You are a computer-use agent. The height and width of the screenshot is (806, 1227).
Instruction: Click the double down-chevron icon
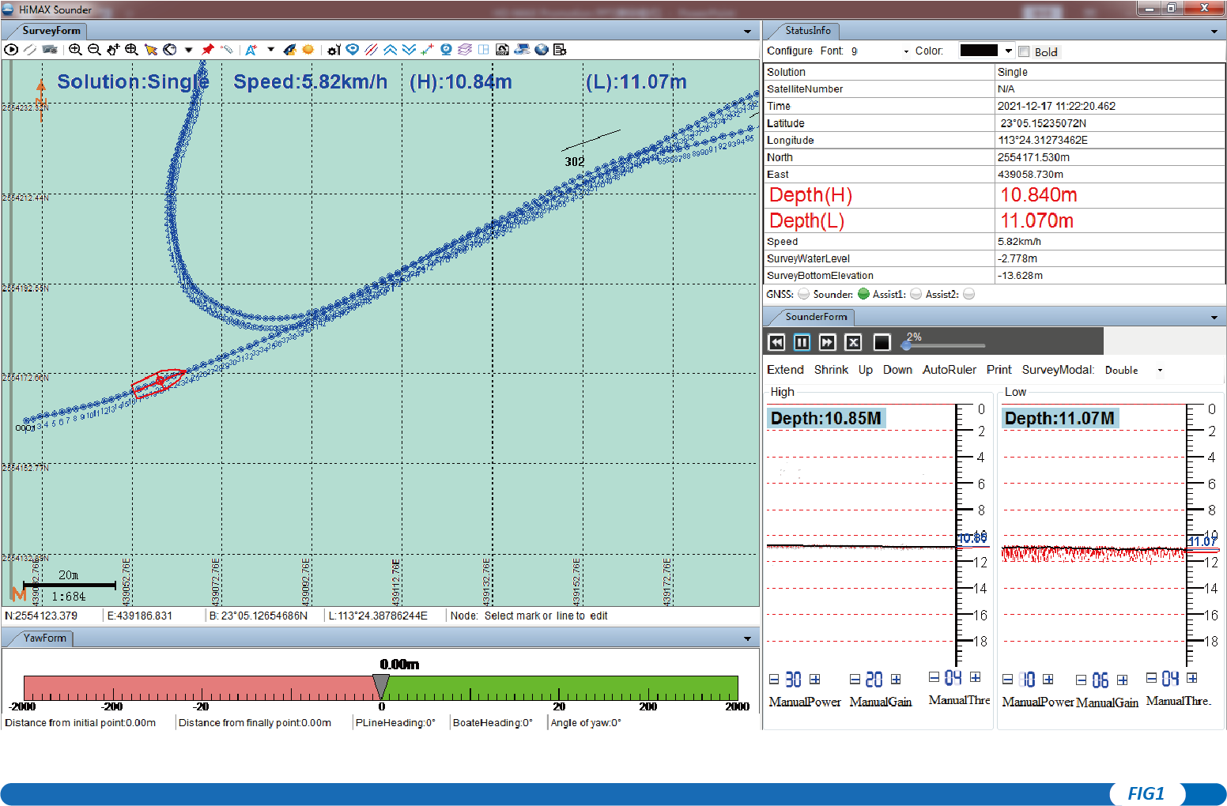(409, 49)
